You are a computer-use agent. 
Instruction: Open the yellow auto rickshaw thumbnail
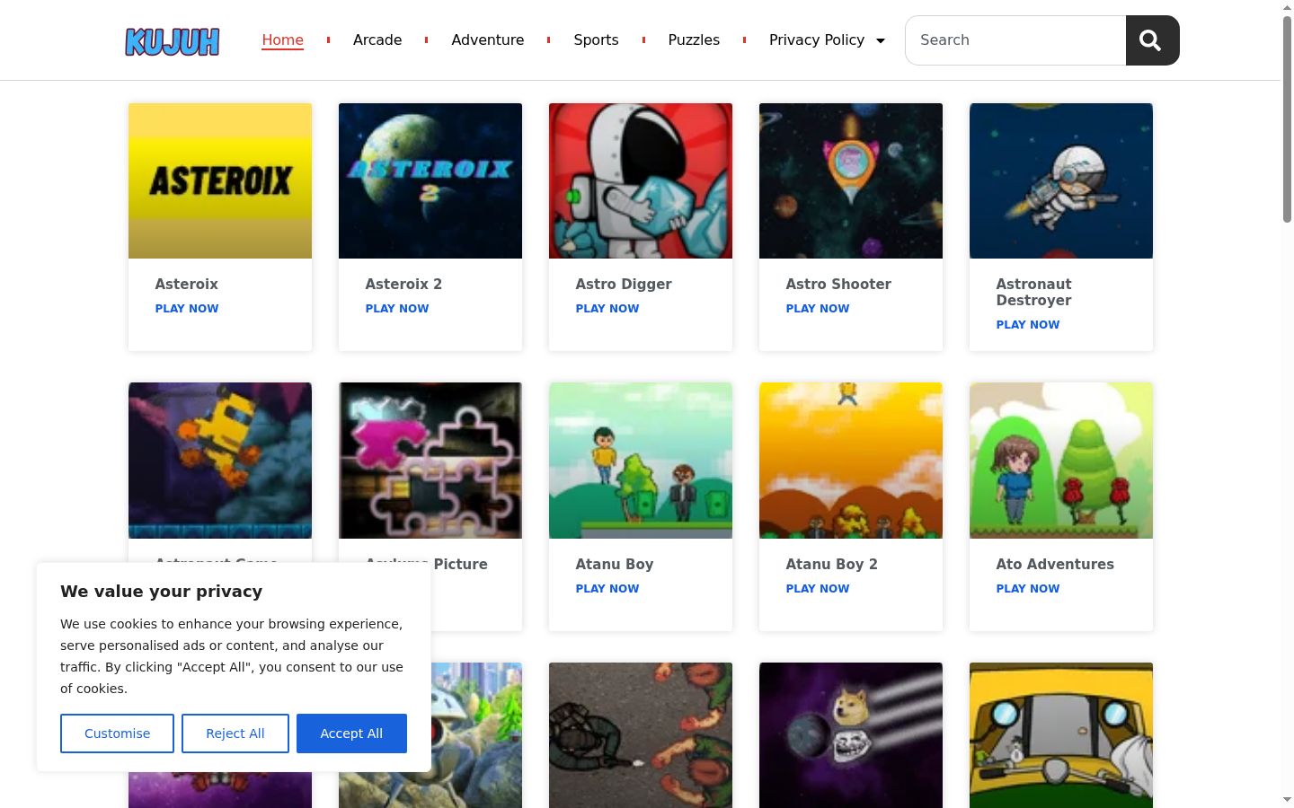tap(1061, 735)
